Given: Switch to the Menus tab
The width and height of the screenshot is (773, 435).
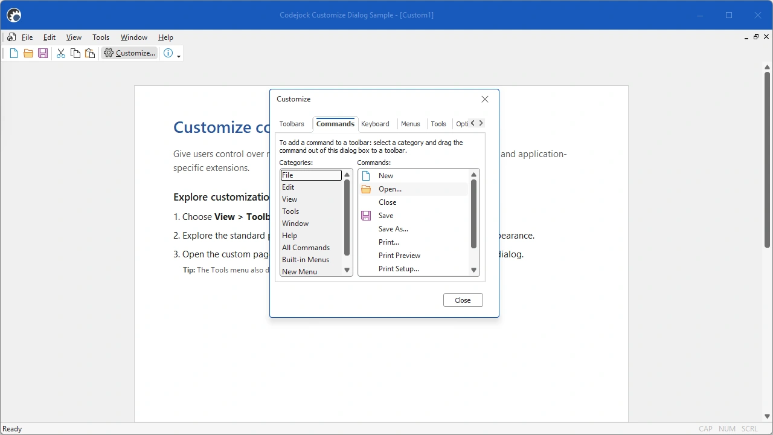Looking at the screenshot, I should coord(410,124).
